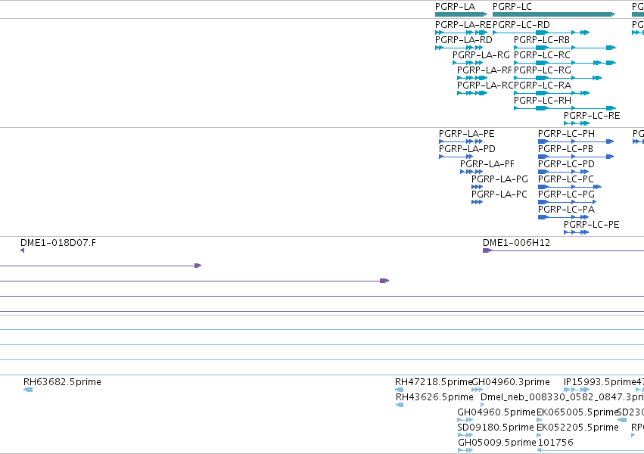Select protein PGRP-LC-PE

pyautogui.click(x=576, y=232)
